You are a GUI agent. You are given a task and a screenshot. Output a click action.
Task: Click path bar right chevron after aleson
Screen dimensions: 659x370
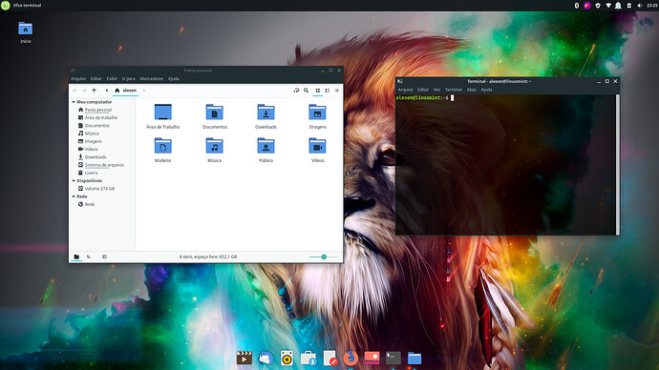143,91
